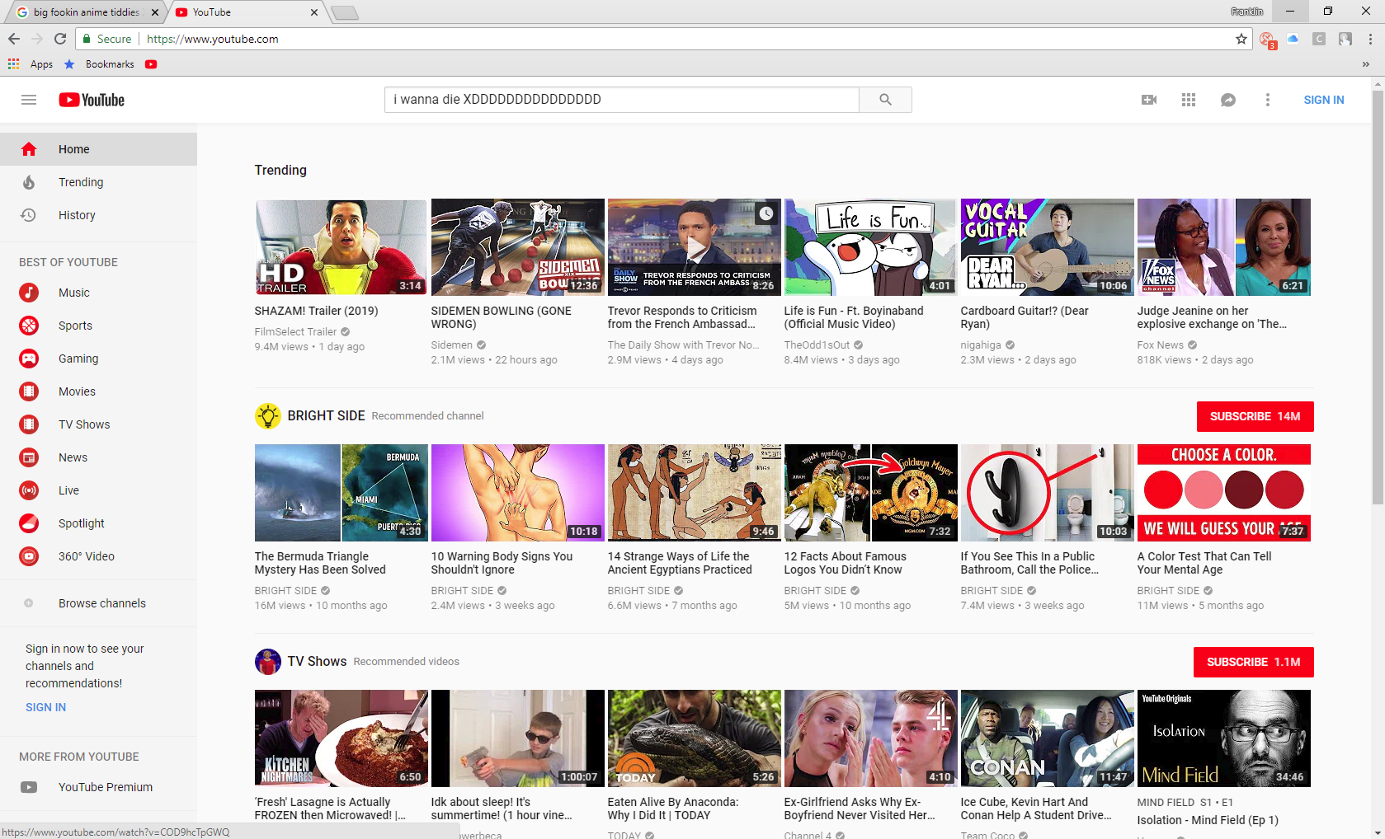Open the Bookmarks folder in the bookmarks bar
The width and height of the screenshot is (1385, 839).
pos(99,64)
